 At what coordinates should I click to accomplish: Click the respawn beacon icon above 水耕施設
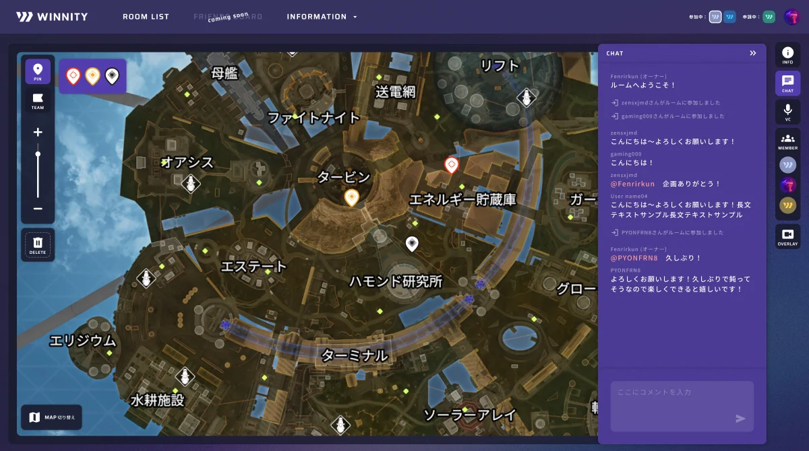pyautogui.click(x=185, y=376)
